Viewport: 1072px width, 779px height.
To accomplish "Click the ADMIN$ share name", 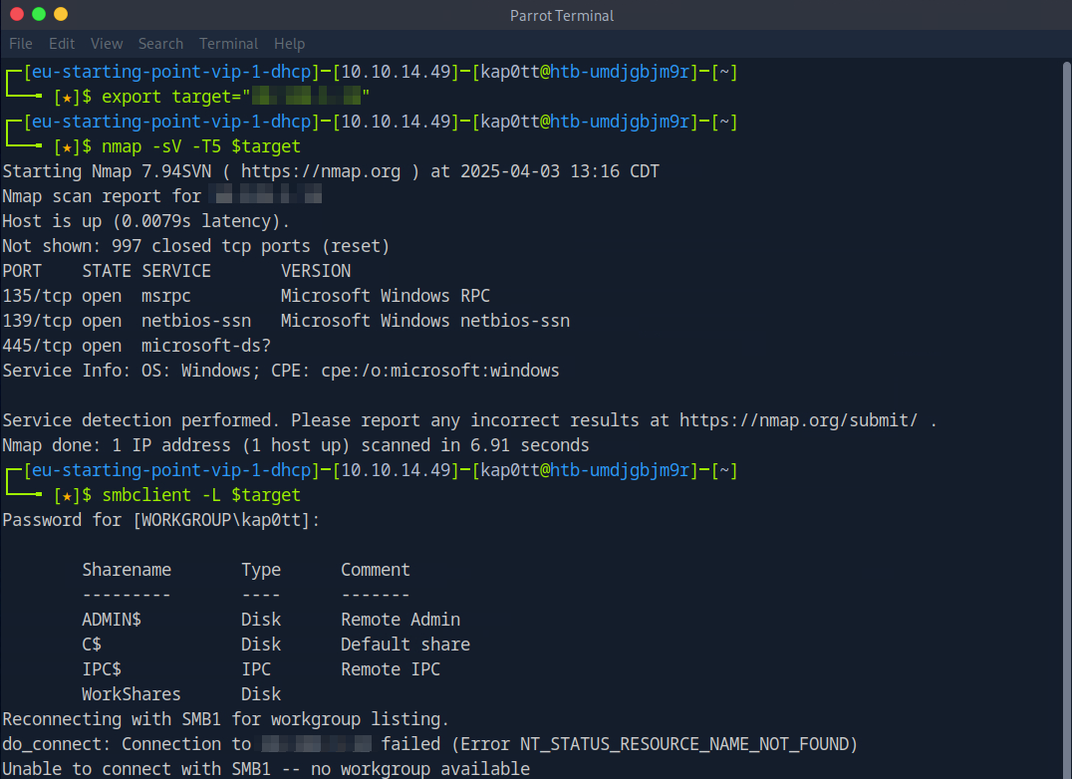I will (x=112, y=620).
